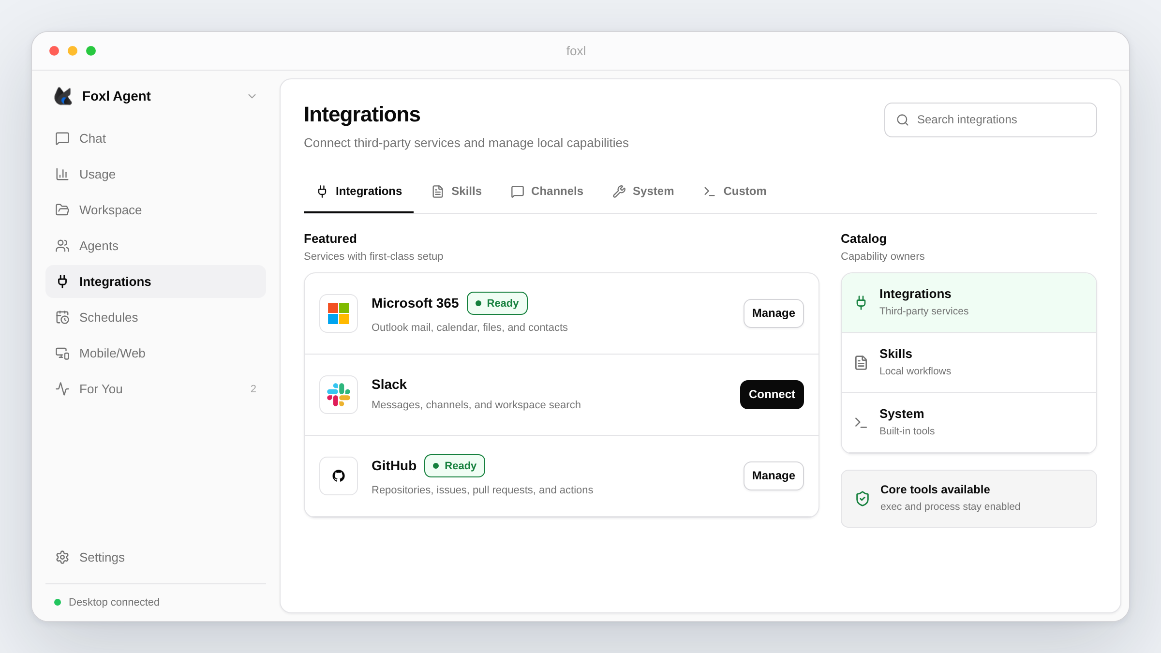Screen dimensions: 1161x653
Task: Open Schedules in the sidebar
Action: (156, 317)
